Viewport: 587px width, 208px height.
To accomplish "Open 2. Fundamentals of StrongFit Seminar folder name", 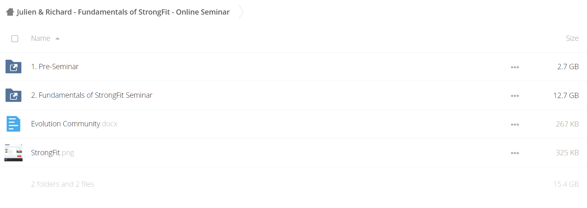I will coord(92,95).
